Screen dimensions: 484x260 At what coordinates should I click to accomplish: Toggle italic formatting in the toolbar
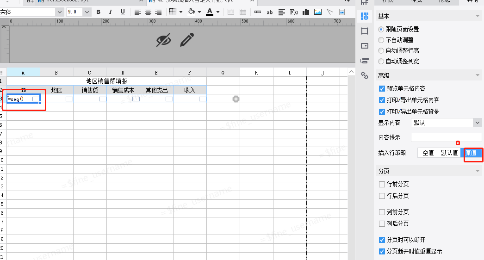click(x=111, y=12)
